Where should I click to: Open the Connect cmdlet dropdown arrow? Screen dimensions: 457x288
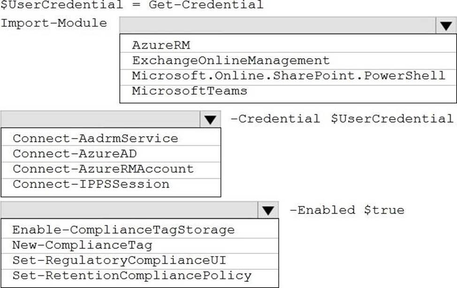(x=210, y=119)
